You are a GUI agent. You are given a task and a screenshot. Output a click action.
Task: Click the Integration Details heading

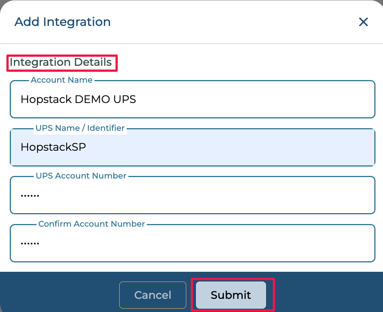coord(61,62)
